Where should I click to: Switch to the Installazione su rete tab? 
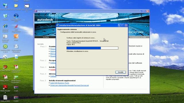[x=138, y=37]
